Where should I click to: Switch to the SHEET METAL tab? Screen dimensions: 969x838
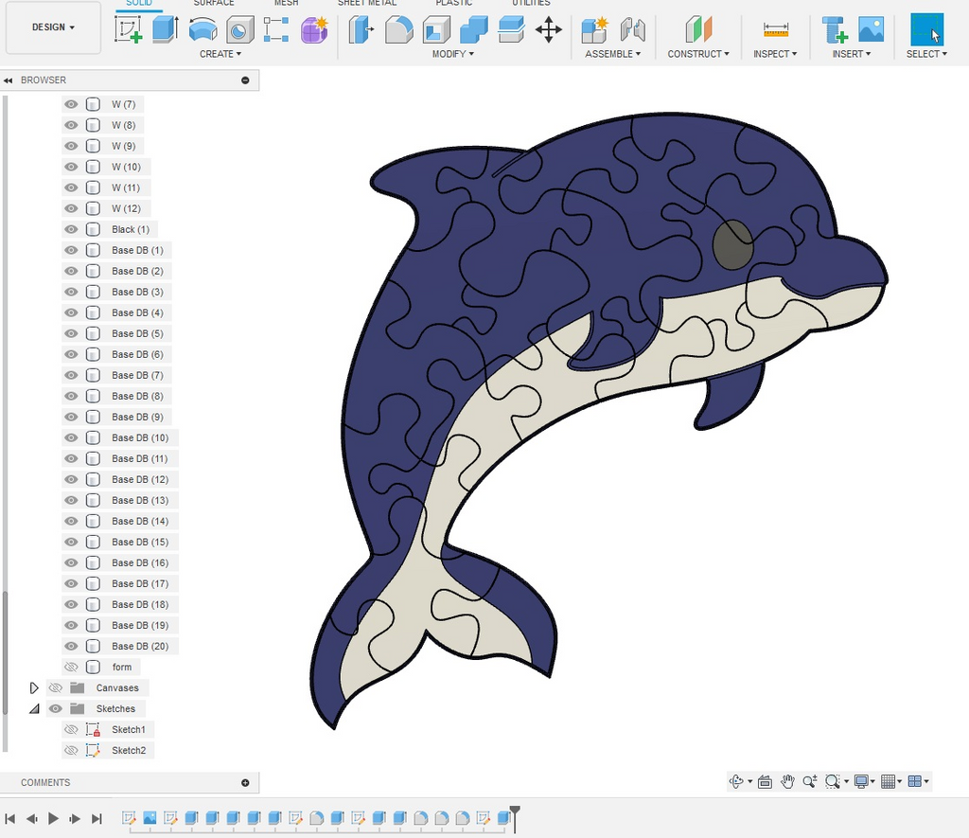pos(367,3)
